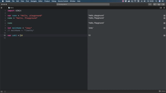Viewport: 166px width, 93px height.
Task: Click the name expression on line 6
Action: [x=10, y=23]
